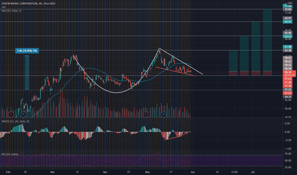Click the RSI 25.00 scale value

[x=288, y=167]
